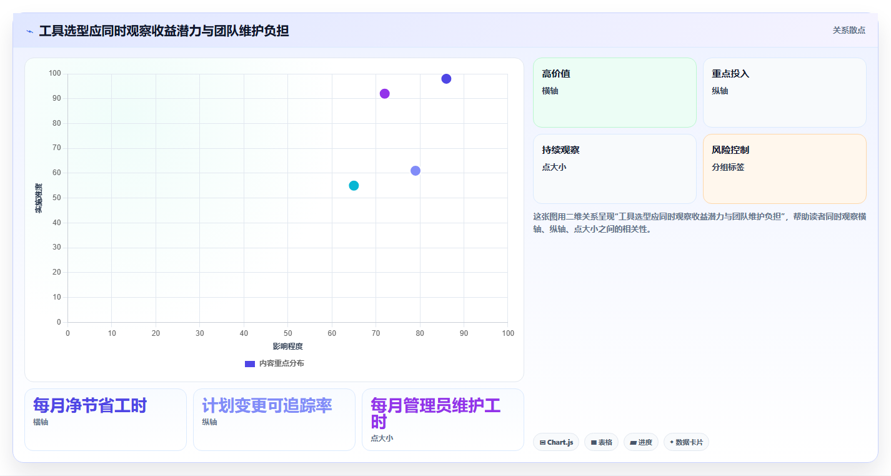Open the 重点投入 card
Image resolution: width=891 pixels, height=476 pixels.
[785, 93]
